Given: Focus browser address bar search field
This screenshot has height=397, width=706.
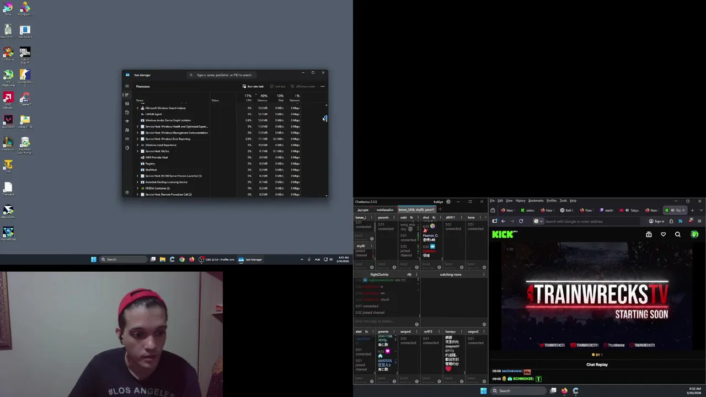Looking at the screenshot, I should 587,221.
